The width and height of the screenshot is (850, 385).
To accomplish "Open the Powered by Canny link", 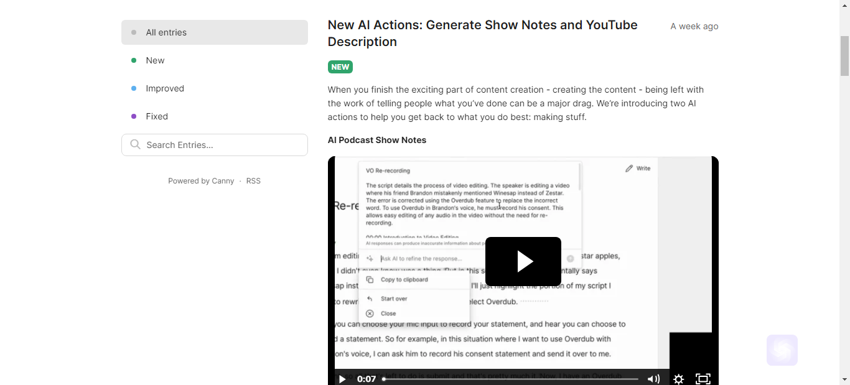I will click(201, 181).
